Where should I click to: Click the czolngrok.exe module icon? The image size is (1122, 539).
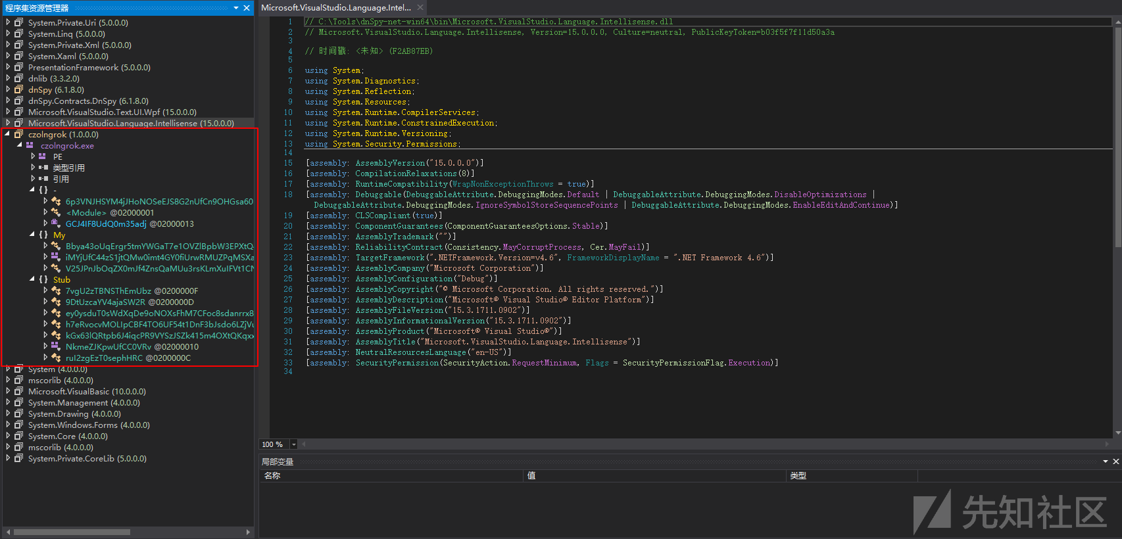point(30,145)
